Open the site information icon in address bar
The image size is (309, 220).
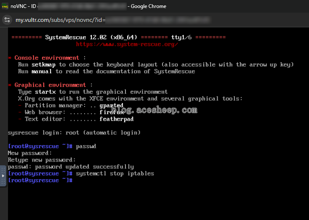click(7, 20)
